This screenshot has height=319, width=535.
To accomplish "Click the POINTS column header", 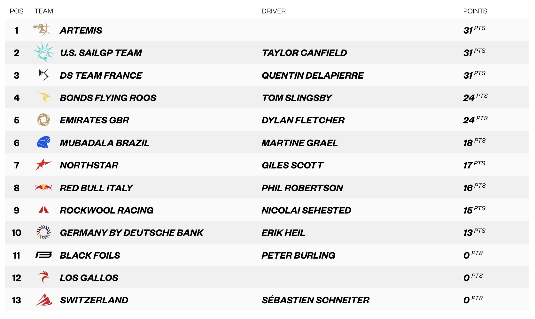I will click(x=475, y=11).
